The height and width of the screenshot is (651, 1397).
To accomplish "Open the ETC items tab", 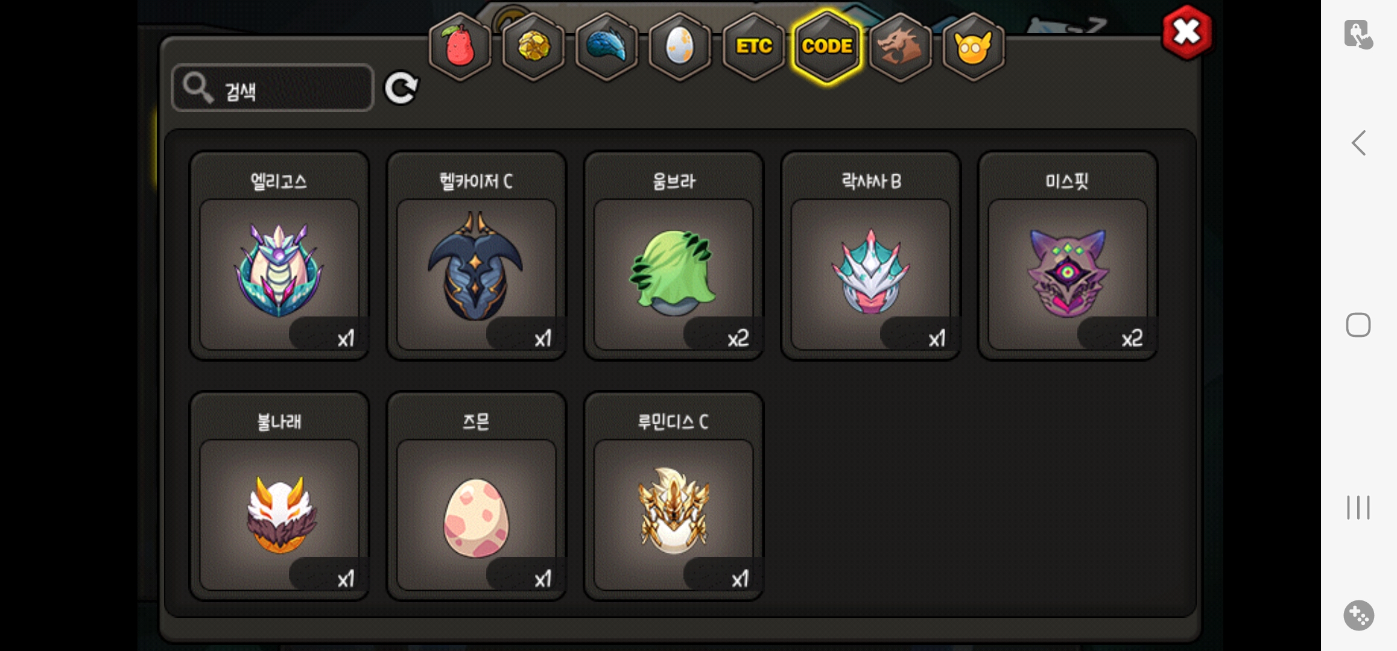I will click(753, 46).
